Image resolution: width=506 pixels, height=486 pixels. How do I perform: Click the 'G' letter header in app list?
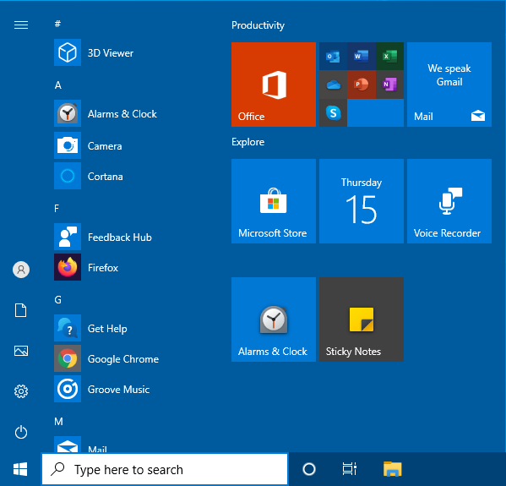coord(57,300)
